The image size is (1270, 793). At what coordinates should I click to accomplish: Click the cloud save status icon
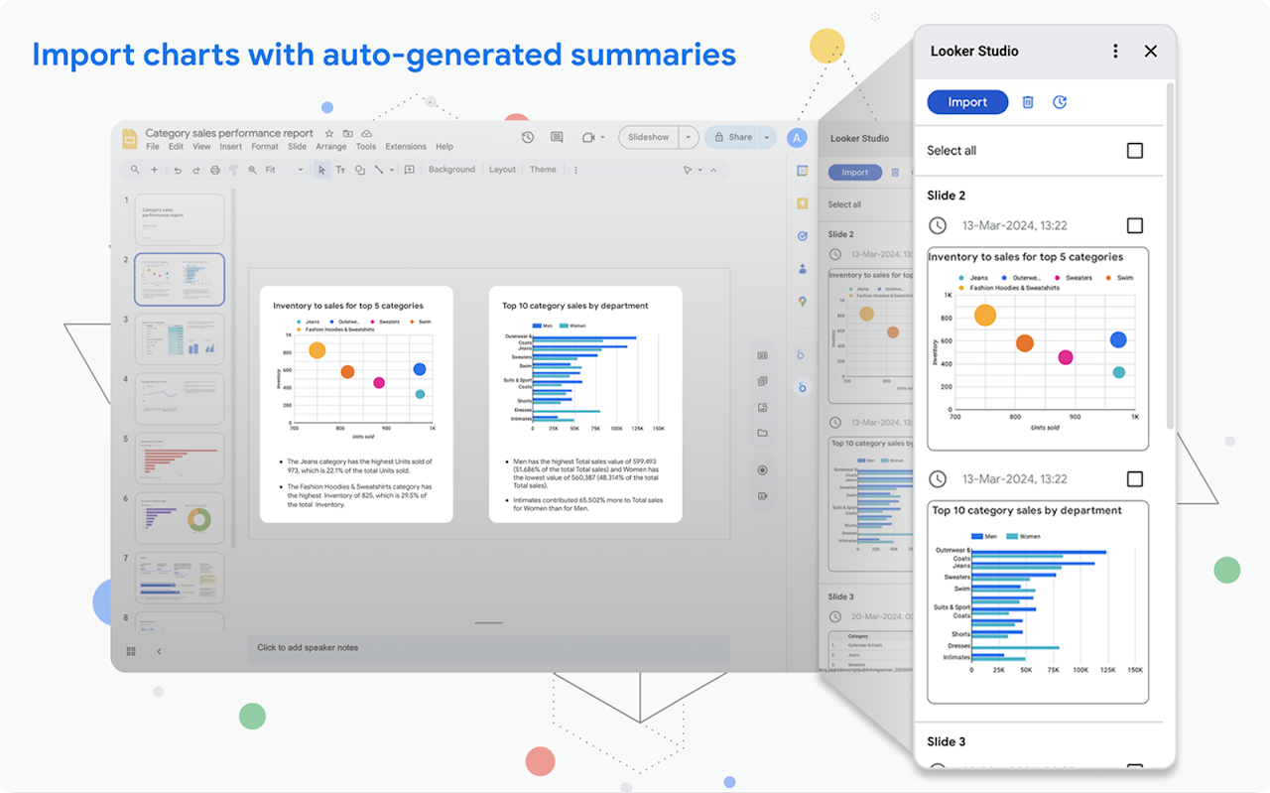366,133
